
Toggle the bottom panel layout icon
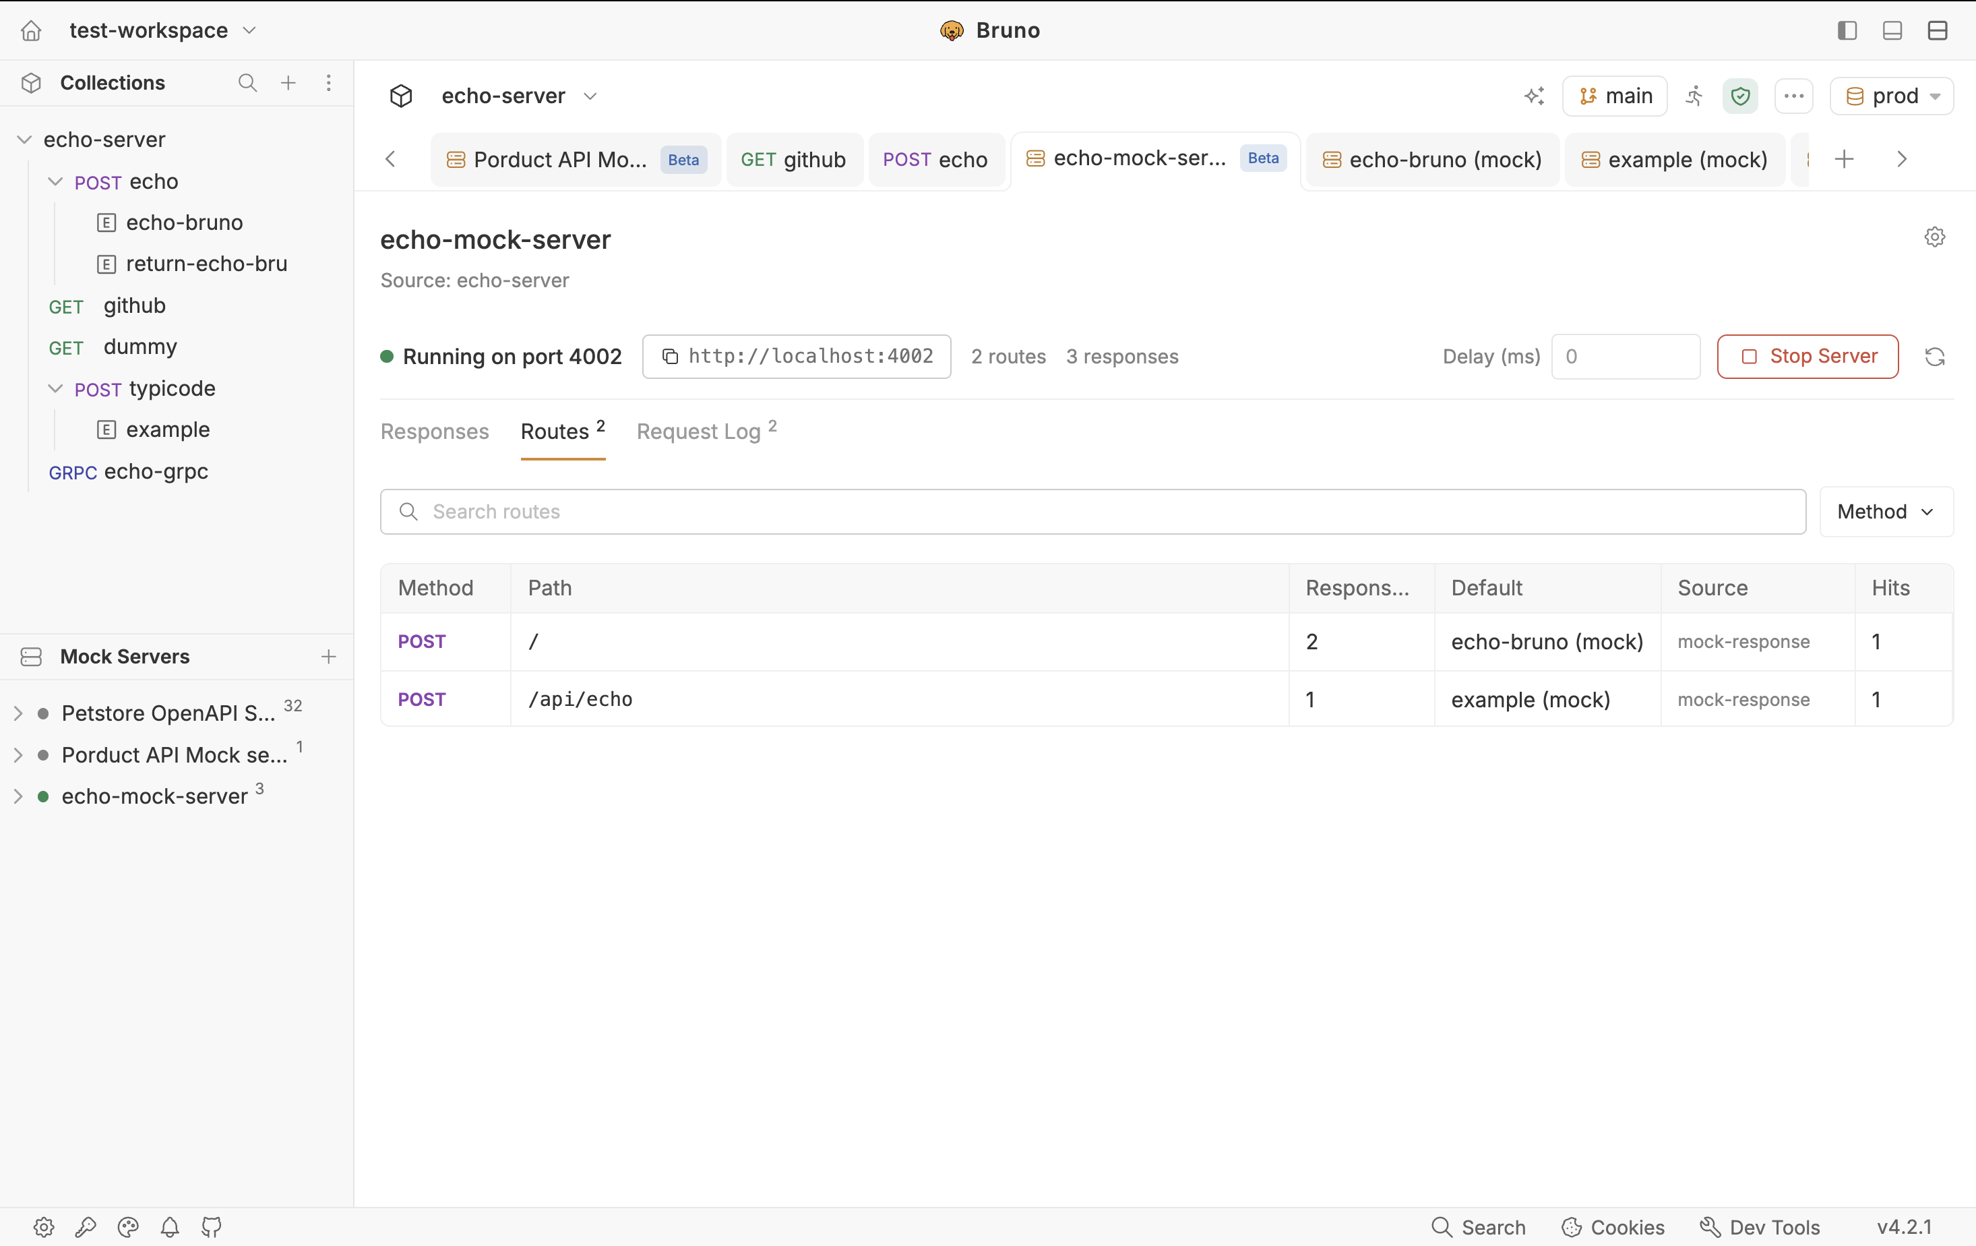[1892, 30]
